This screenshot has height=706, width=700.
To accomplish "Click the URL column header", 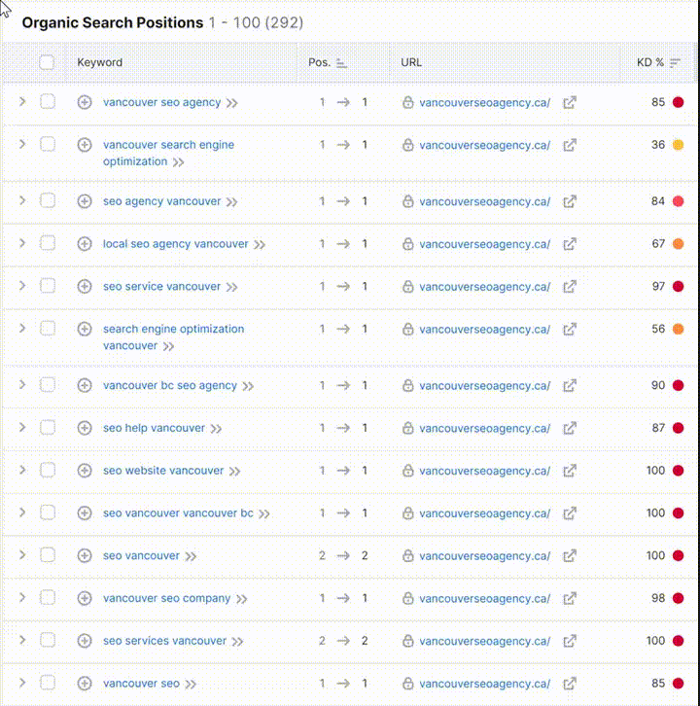I will pyautogui.click(x=411, y=62).
